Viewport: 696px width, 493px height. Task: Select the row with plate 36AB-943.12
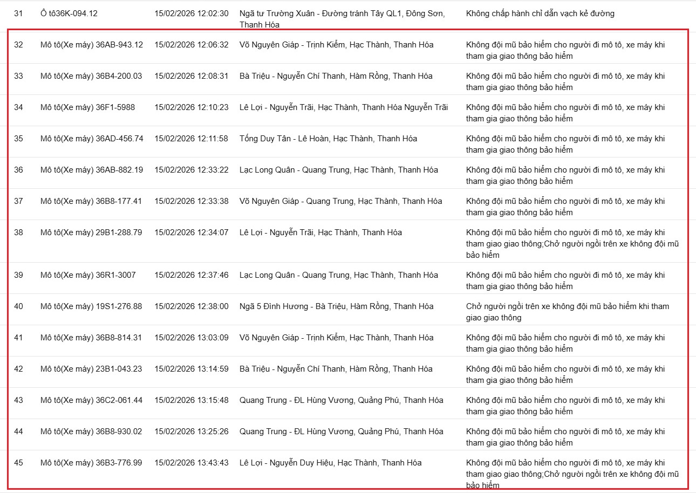click(x=91, y=45)
